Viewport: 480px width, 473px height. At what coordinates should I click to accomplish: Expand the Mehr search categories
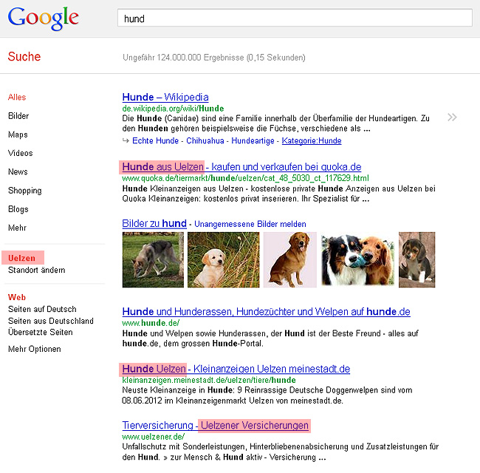(17, 228)
